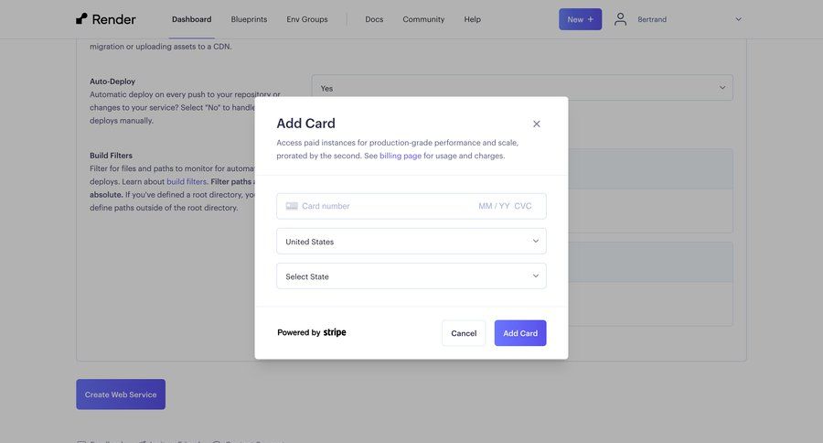Open the Docs link in header
Viewport: 823px width, 443px height.
(374, 19)
